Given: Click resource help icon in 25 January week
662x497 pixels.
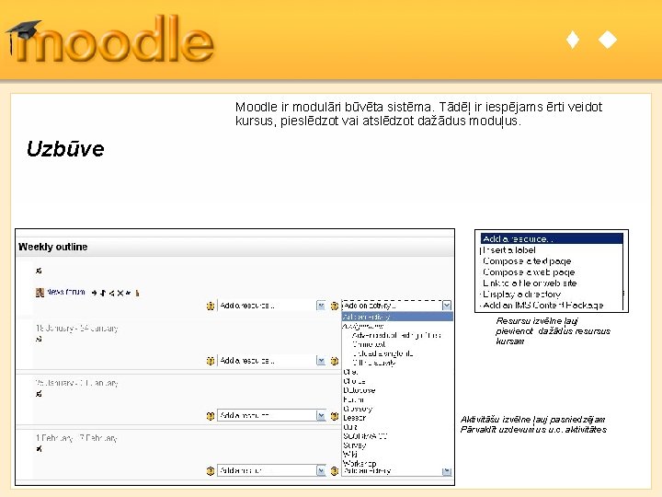Looking at the screenshot, I should tap(211, 416).
